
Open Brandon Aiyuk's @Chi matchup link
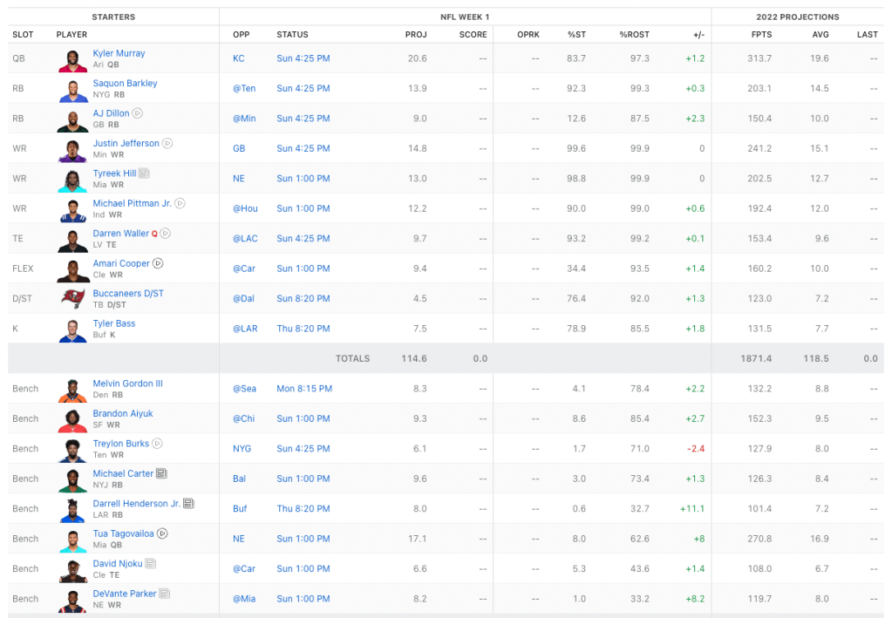[243, 418]
